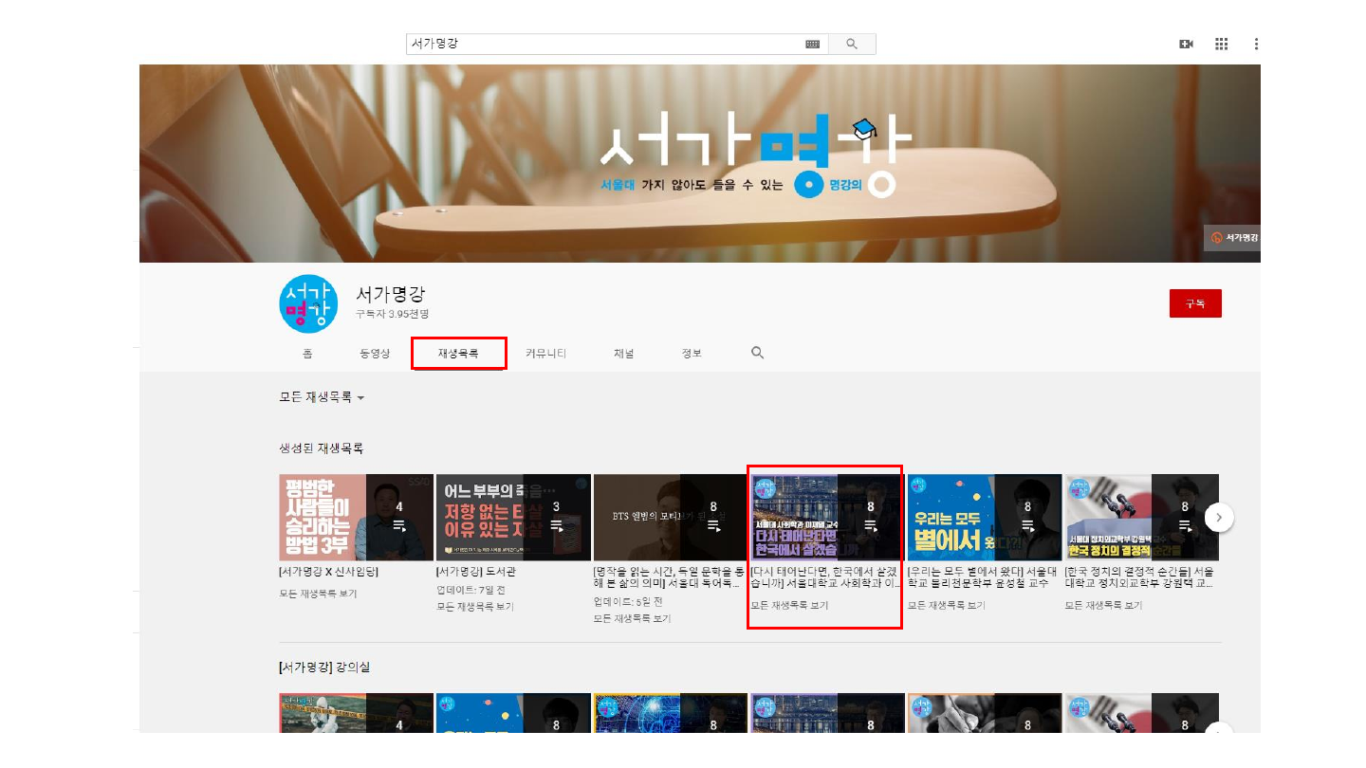The width and height of the screenshot is (1366, 768).
Task: Click the search magnifier button in top bar
Action: (852, 44)
